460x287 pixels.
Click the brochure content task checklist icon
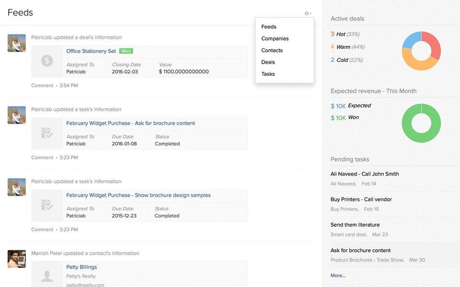[x=47, y=133]
